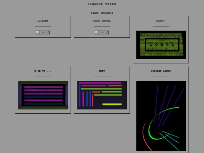Open the DIGAMMA TAPES site title

[102, 4]
